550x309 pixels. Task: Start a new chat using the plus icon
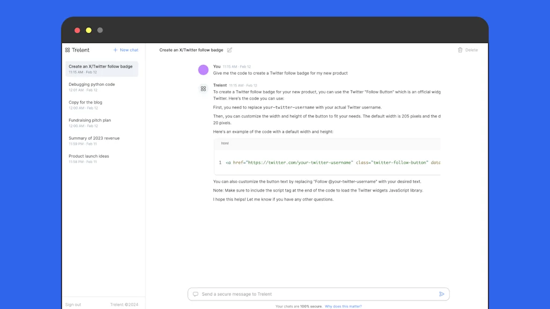pyautogui.click(x=114, y=50)
